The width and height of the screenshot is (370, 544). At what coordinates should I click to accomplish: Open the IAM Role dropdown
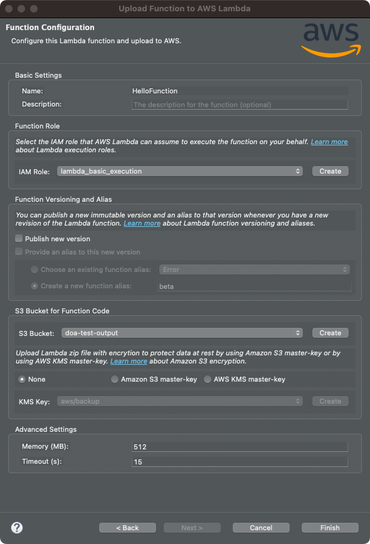coord(180,171)
